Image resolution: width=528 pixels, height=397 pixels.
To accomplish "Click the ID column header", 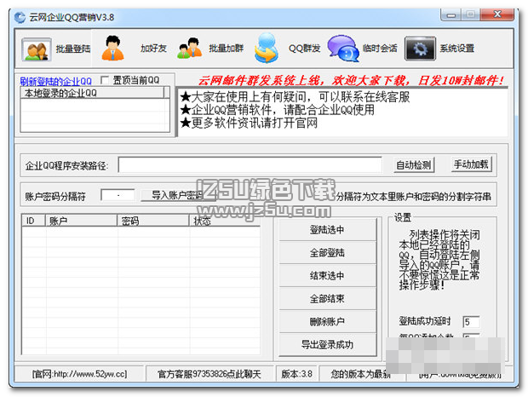I will pos(33,221).
